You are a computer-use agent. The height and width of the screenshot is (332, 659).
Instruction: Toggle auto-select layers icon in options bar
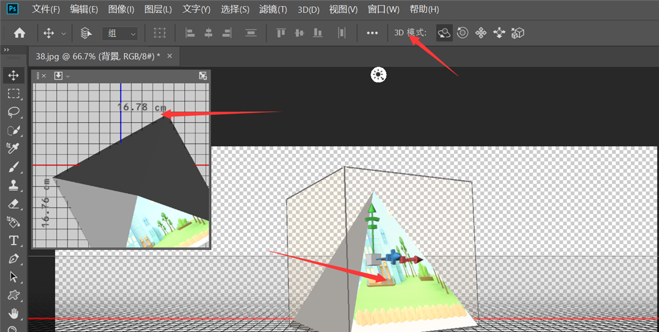[86, 33]
